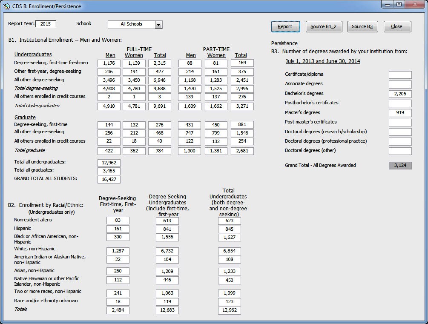
Task: Click the Doctoral degrees (research/scholarship) field
Action: click(400, 132)
